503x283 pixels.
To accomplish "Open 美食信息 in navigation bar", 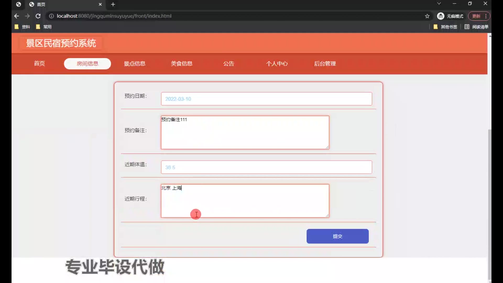I will [182, 64].
